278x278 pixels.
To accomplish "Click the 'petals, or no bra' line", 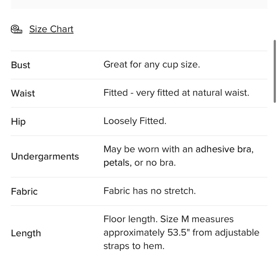I will point(140,163).
